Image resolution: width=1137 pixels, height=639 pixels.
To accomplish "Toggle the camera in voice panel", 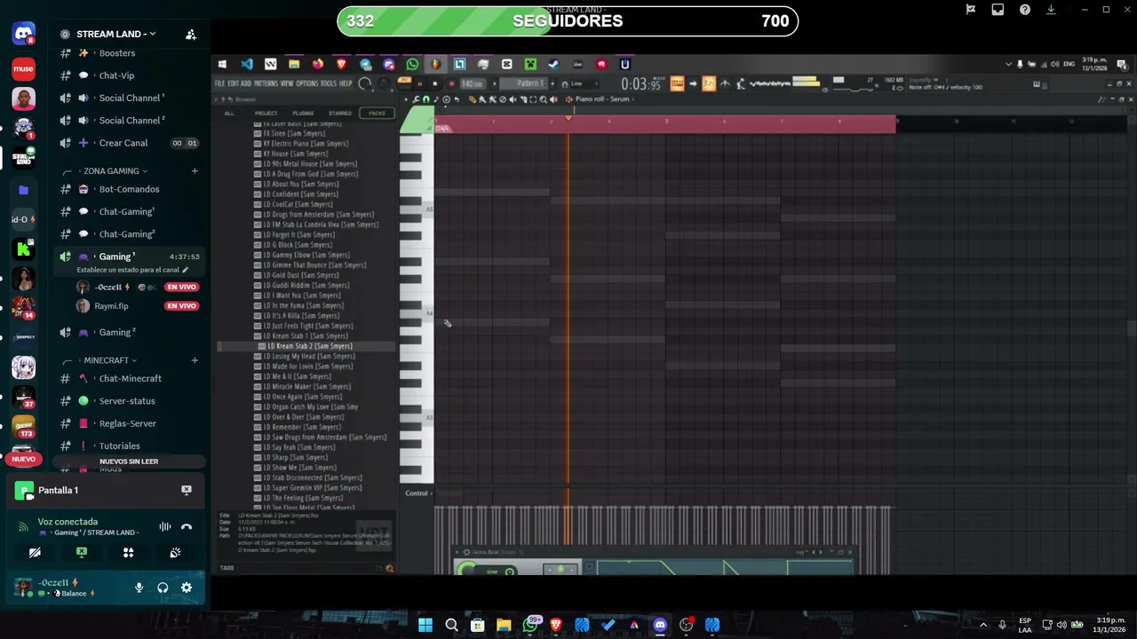I will (35, 552).
